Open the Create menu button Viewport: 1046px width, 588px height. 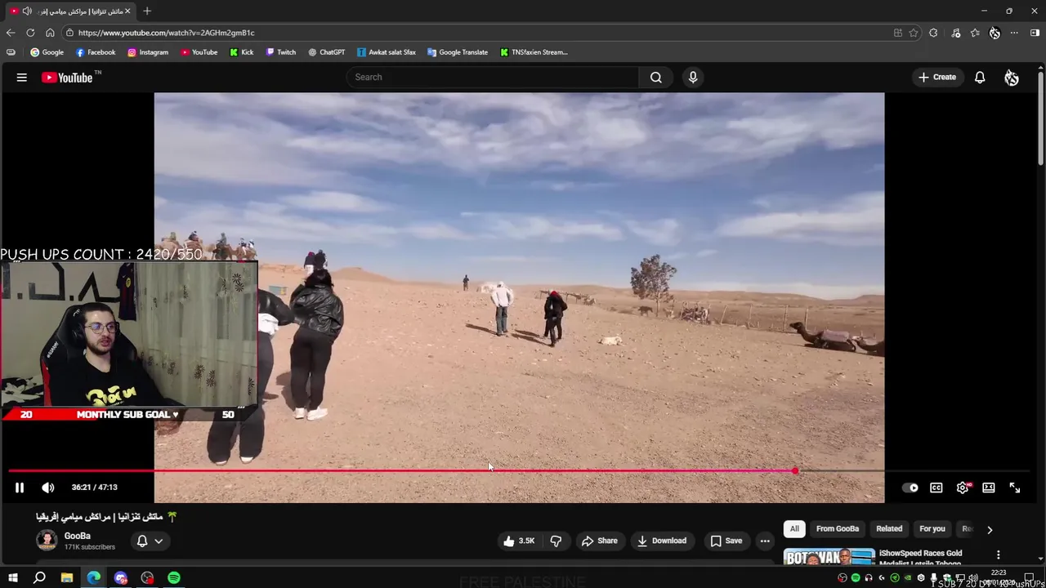(x=936, y=77)
